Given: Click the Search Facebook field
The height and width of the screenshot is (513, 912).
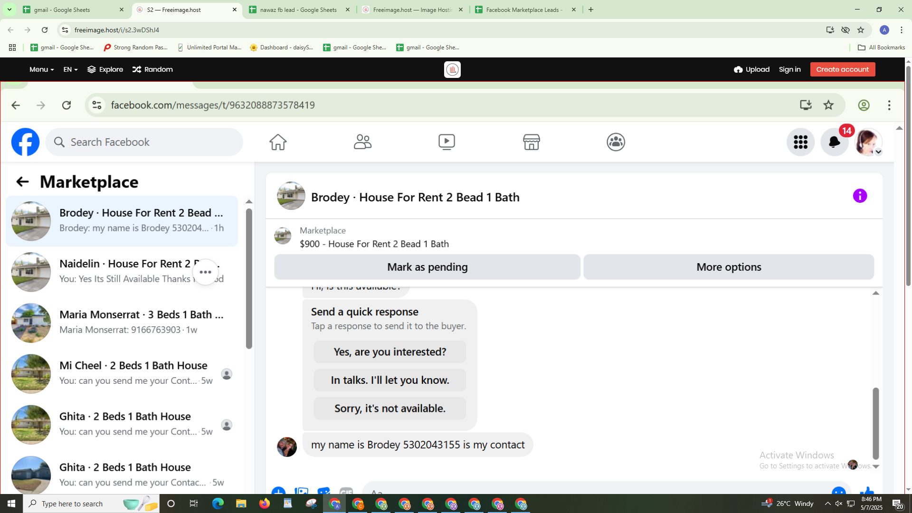Looking at the screenshot, I should [x=145, y=142].
